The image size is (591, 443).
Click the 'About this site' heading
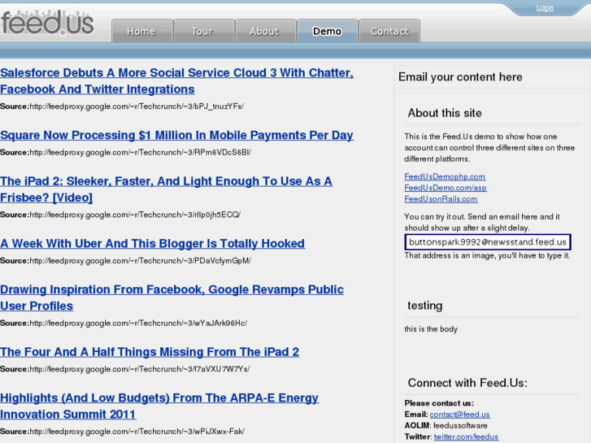point(445,113)
